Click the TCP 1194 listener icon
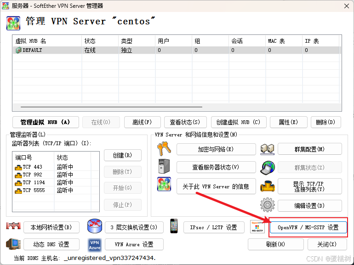This screenshot has height=265, width=354. coord(18,183)
